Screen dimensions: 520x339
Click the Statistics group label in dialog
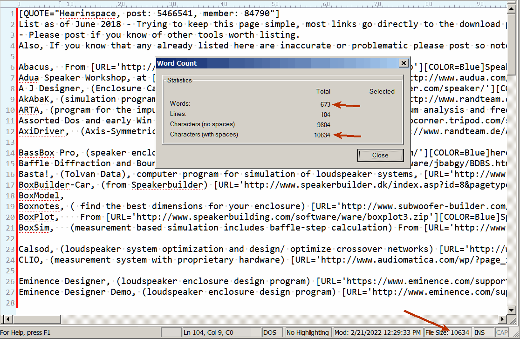click(x=179, y=80)
